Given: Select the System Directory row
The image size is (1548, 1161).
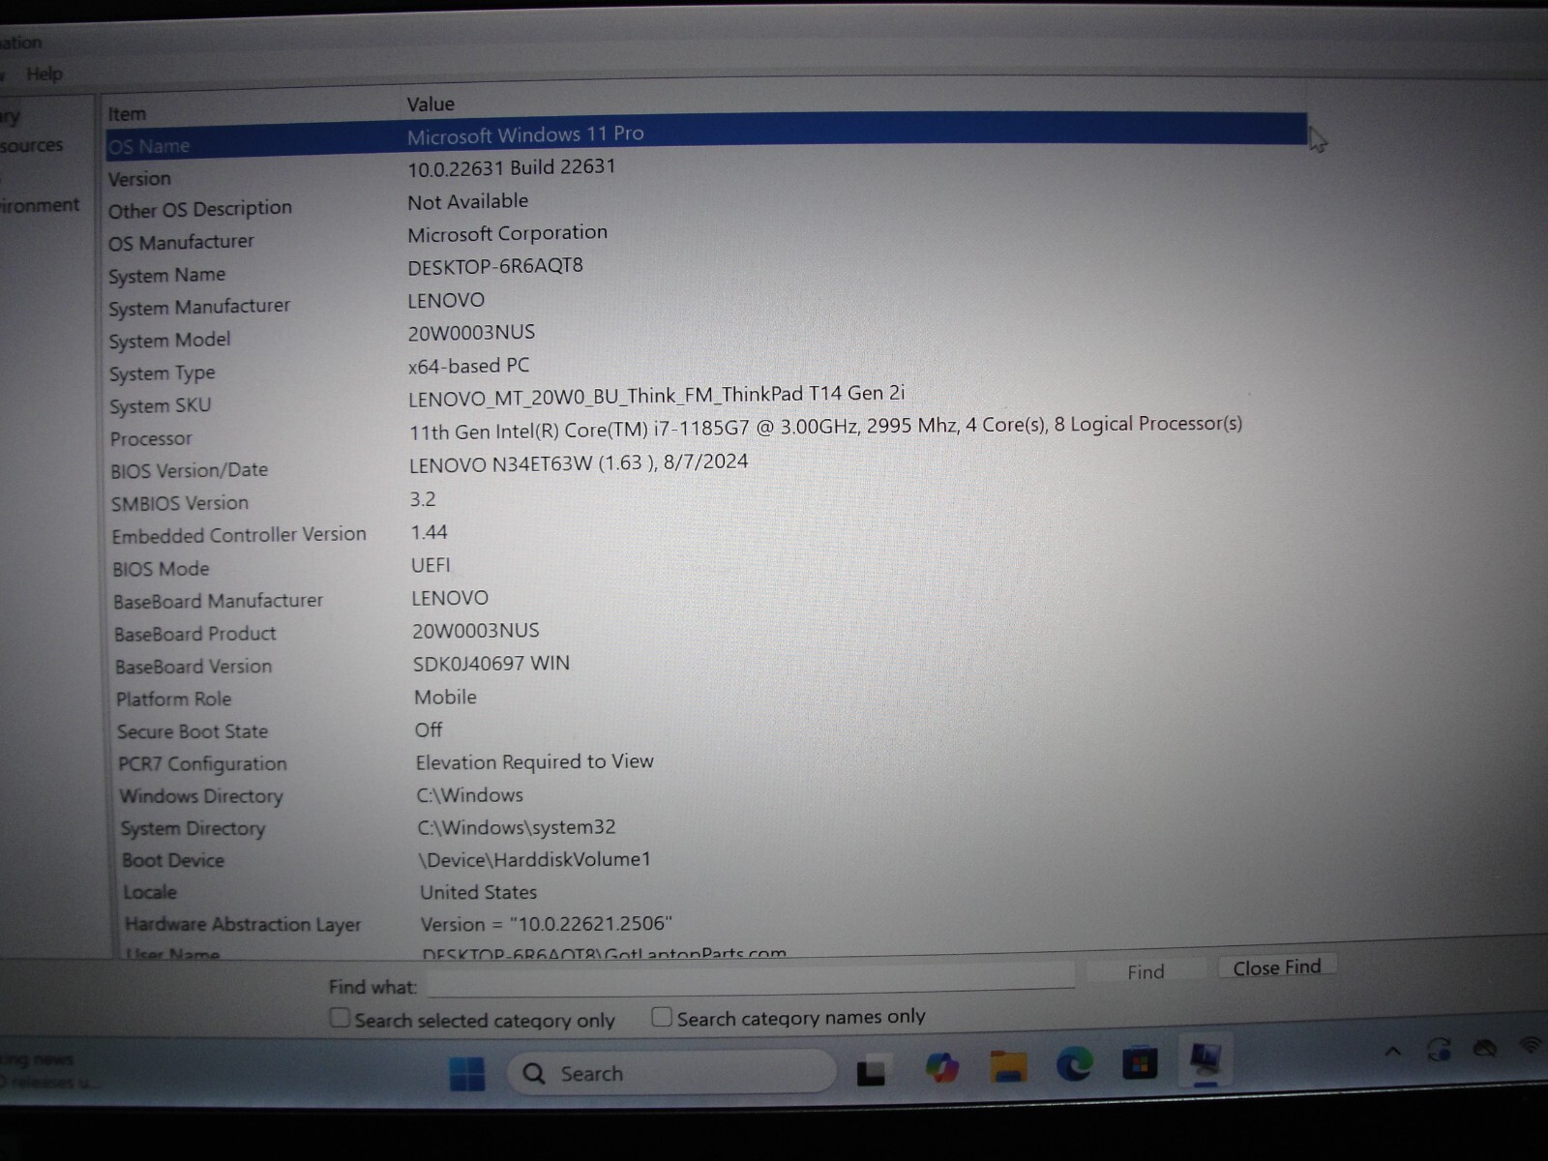Looking at the screenshot, I should pyautogui.click(x=706, y=827).
